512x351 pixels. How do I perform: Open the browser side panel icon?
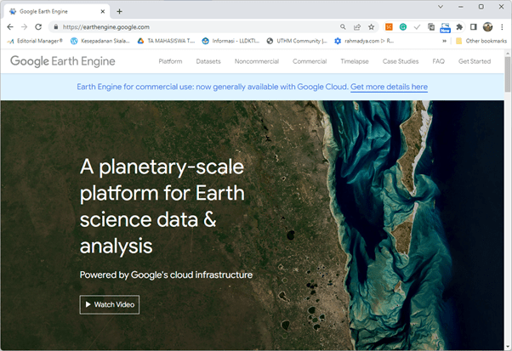coord(474,26)
